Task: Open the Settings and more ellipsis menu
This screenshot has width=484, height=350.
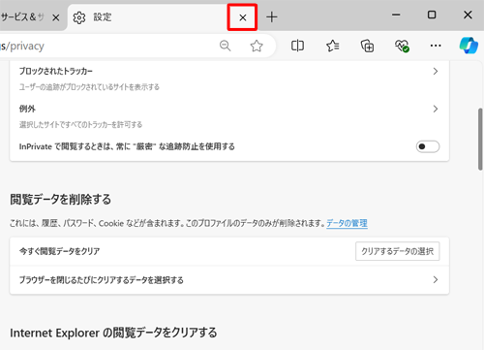Action: coord(436,46)
